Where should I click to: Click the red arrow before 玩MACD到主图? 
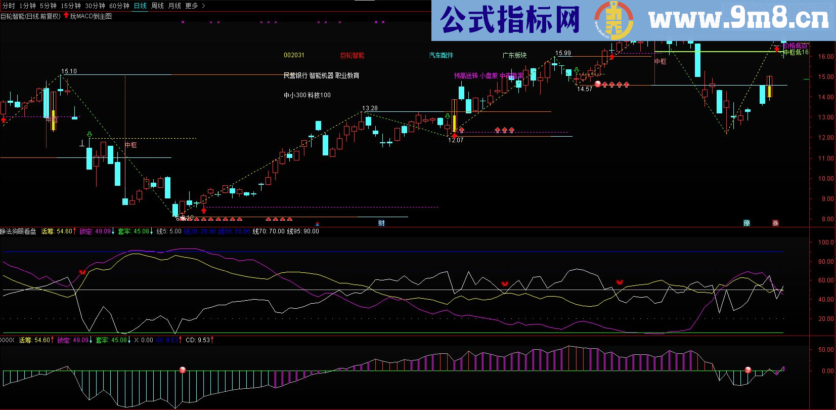(x=66, y=16)
